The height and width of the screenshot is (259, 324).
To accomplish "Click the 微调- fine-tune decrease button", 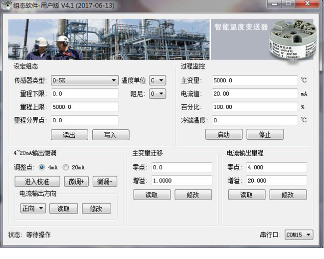I will 105,182.
